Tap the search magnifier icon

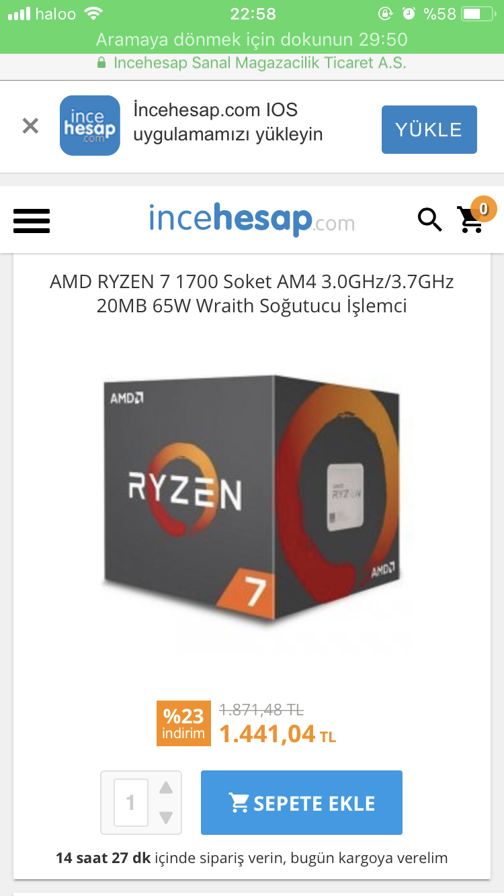coord(430,219)
